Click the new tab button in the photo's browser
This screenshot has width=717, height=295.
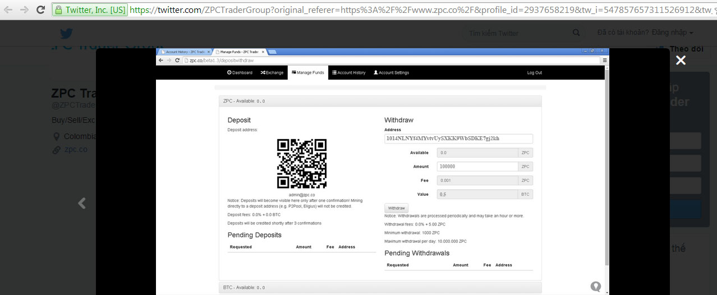click(273, 52)
